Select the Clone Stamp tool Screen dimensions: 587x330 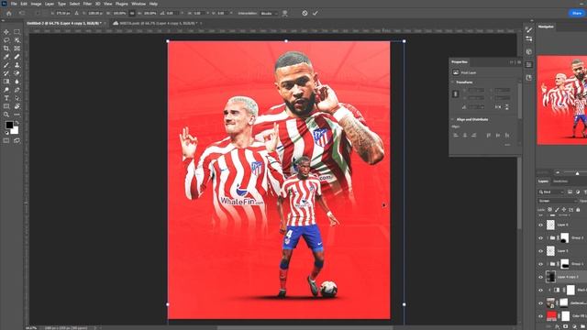pos(17,65)
